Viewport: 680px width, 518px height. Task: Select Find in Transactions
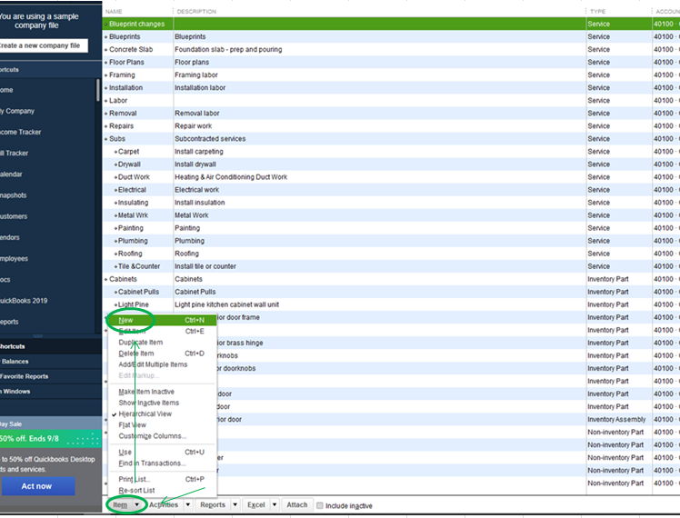[152, 463]
